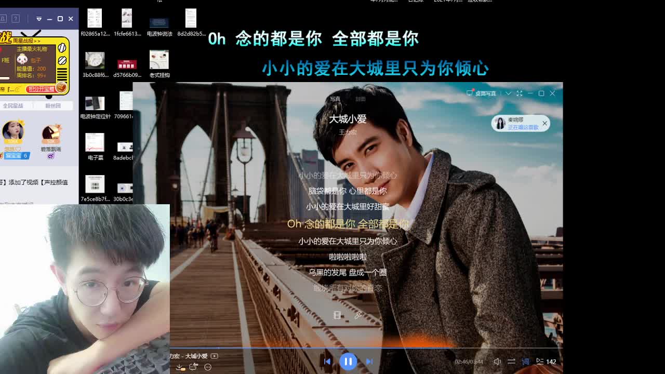
Task: Switch to the 写真 tab
Action: pos(335,99)
